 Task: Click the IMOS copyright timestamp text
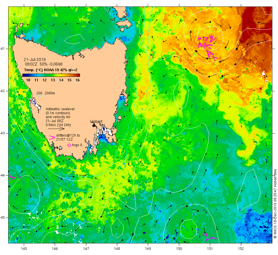point(275,204)
